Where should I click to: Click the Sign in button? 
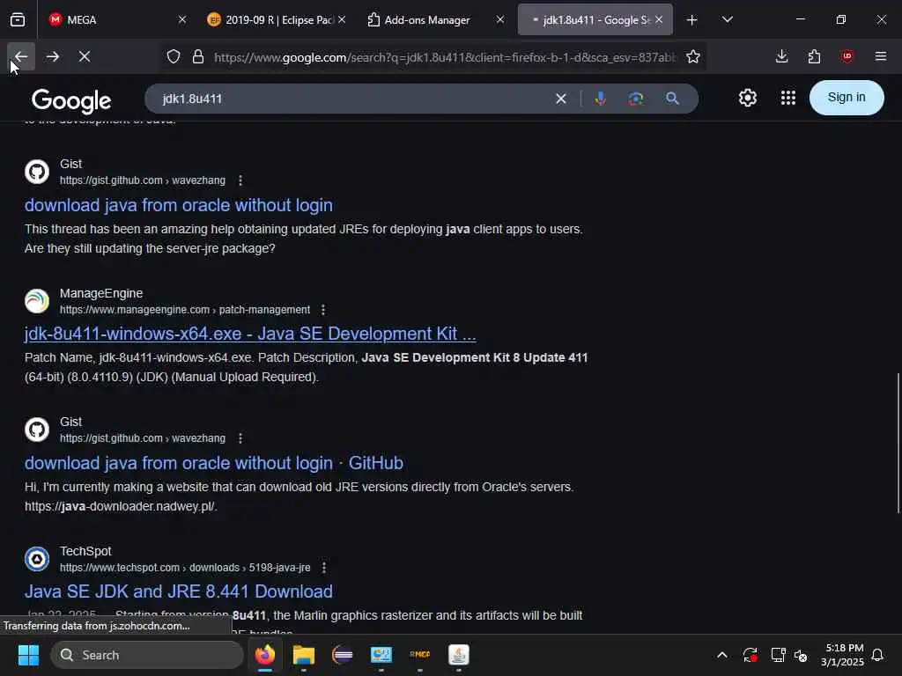point(847,97)
